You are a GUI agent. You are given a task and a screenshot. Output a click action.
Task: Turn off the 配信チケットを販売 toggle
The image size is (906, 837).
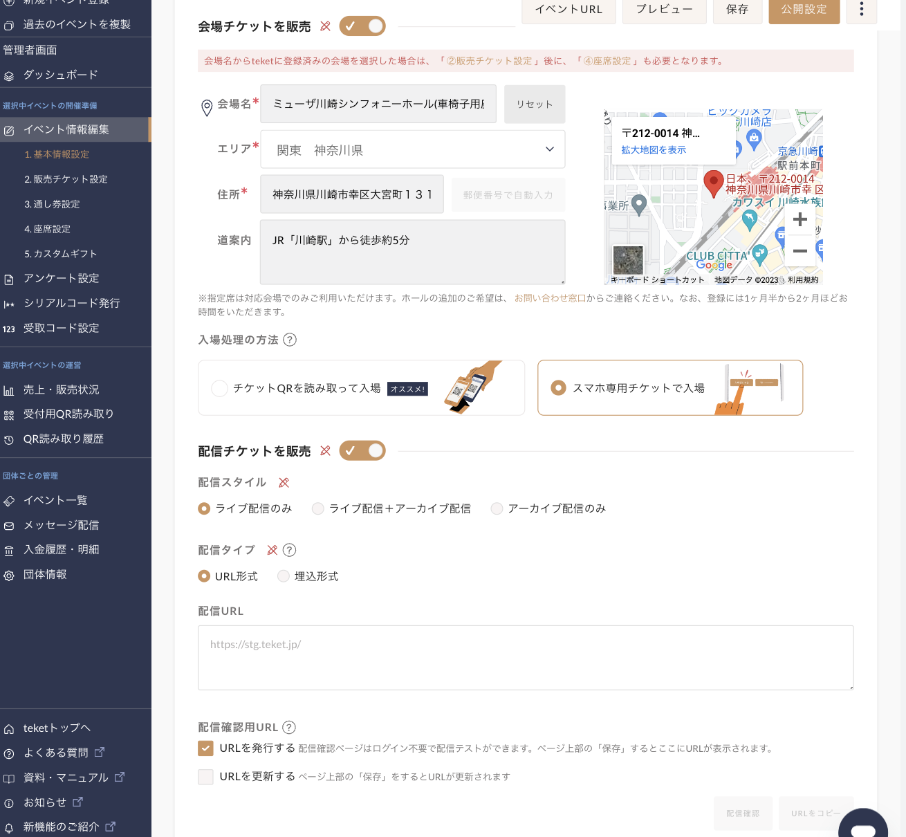click(362, 450)
